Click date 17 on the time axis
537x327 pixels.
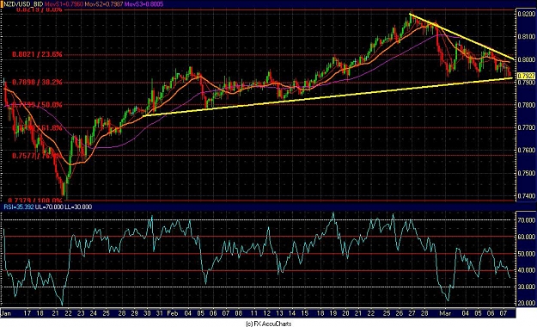[27, 313]
